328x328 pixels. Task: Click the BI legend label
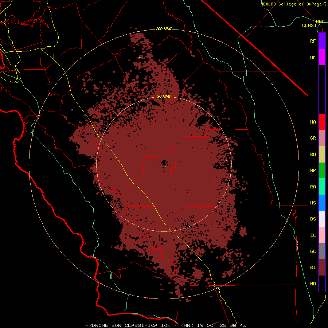[313, 268]
